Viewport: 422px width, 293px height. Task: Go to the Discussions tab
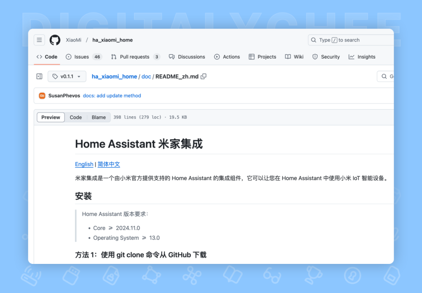[x=187, y=57]
